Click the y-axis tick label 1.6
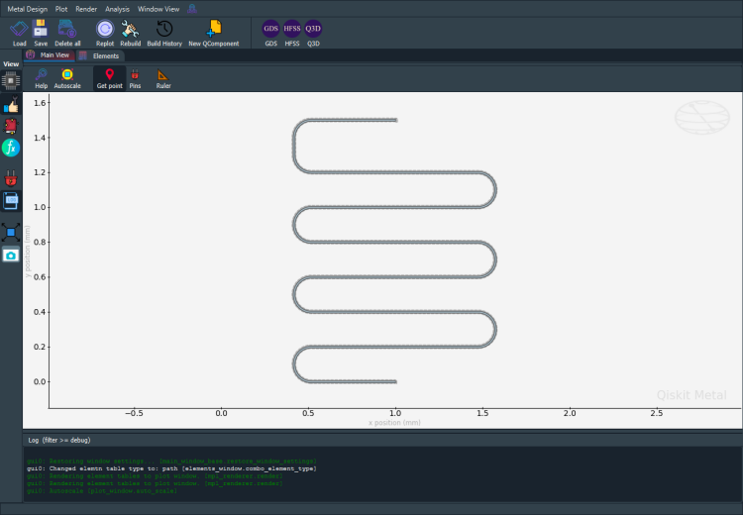743x515 pixels. [x=40, y=103]
